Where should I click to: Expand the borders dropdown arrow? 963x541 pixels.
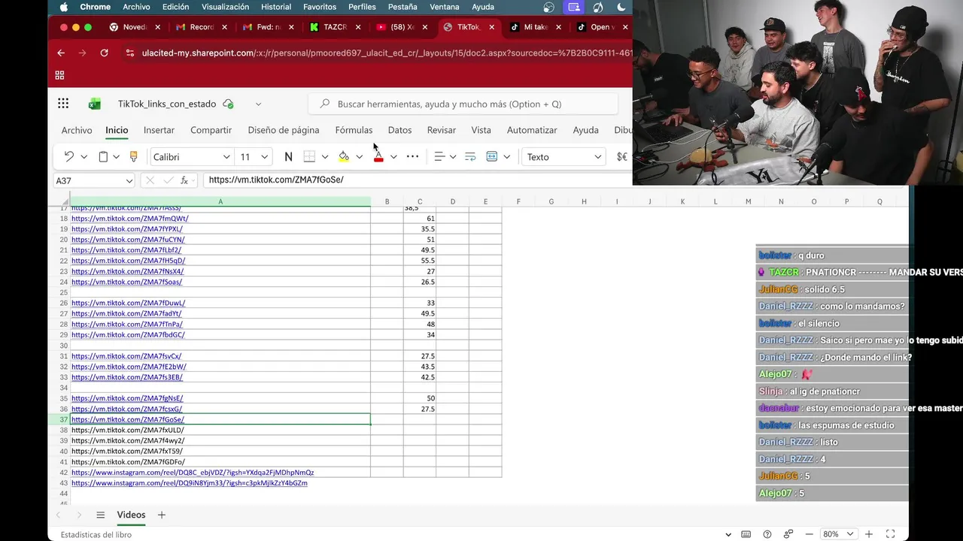click(324, 156)
